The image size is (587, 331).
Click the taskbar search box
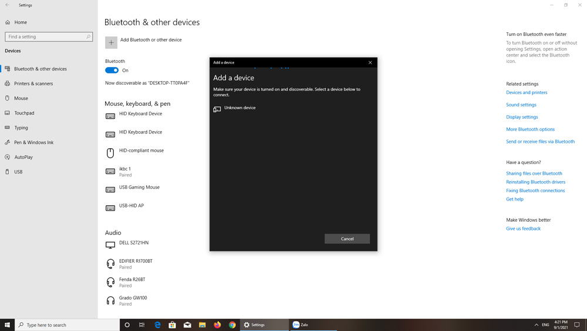(x=68, y=325)
